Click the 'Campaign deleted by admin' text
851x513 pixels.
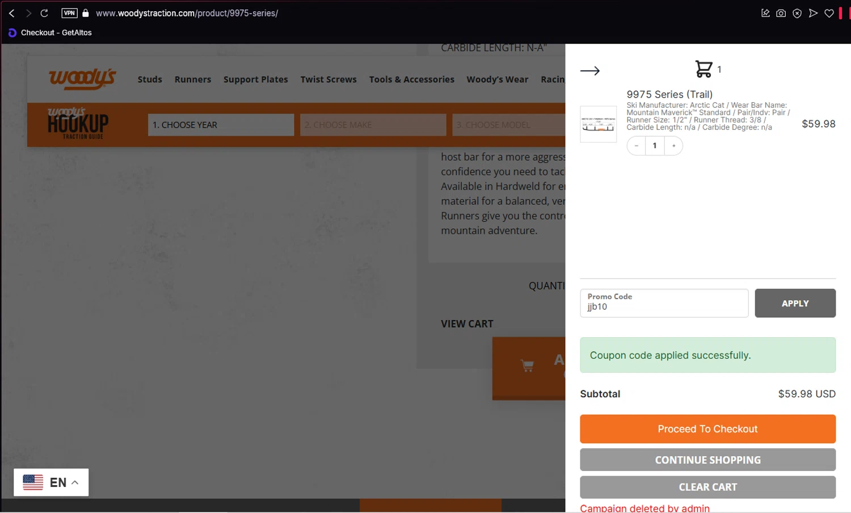(644, 508)
